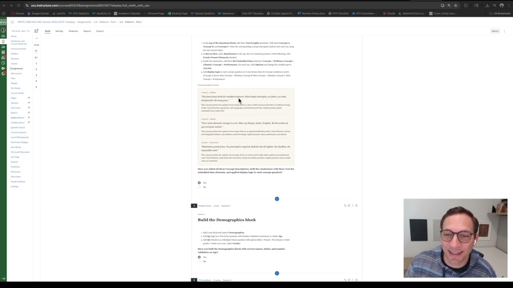Duplicate Question 4 with copy icon

(x=349, y=206)
